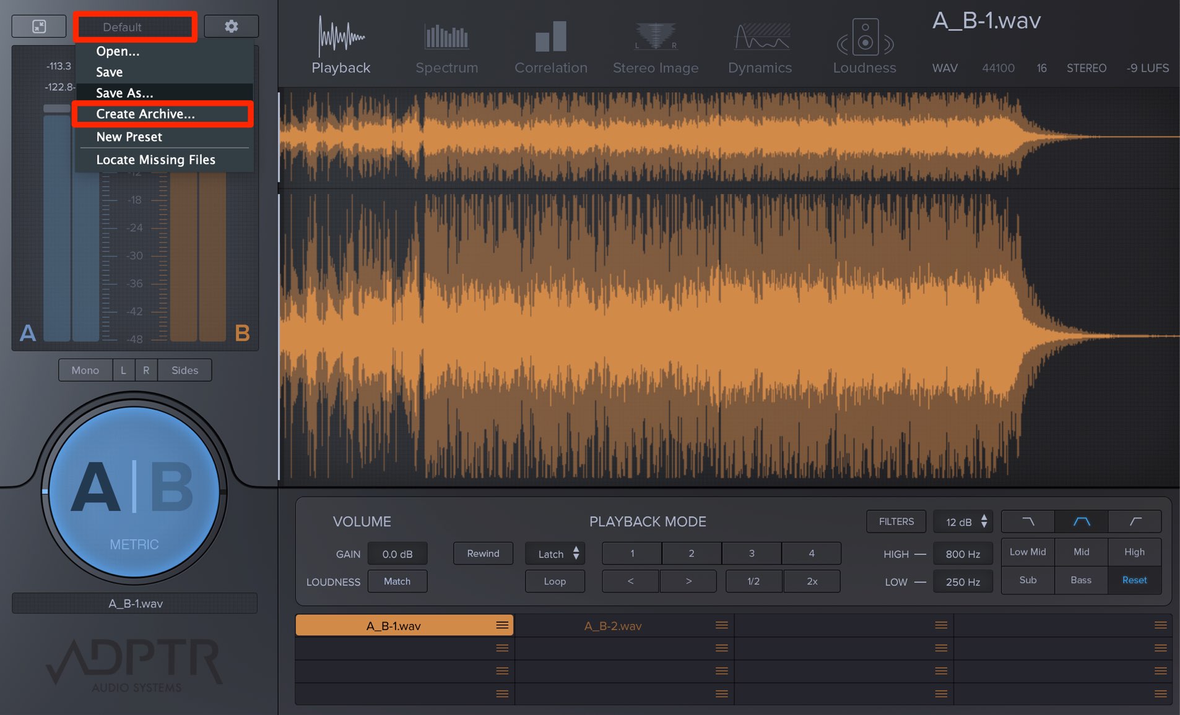Image resolution: width=1180 pixels, height=715 pixels.
Task: Open the Default preset dropdown
Action: tap(135, 27)
